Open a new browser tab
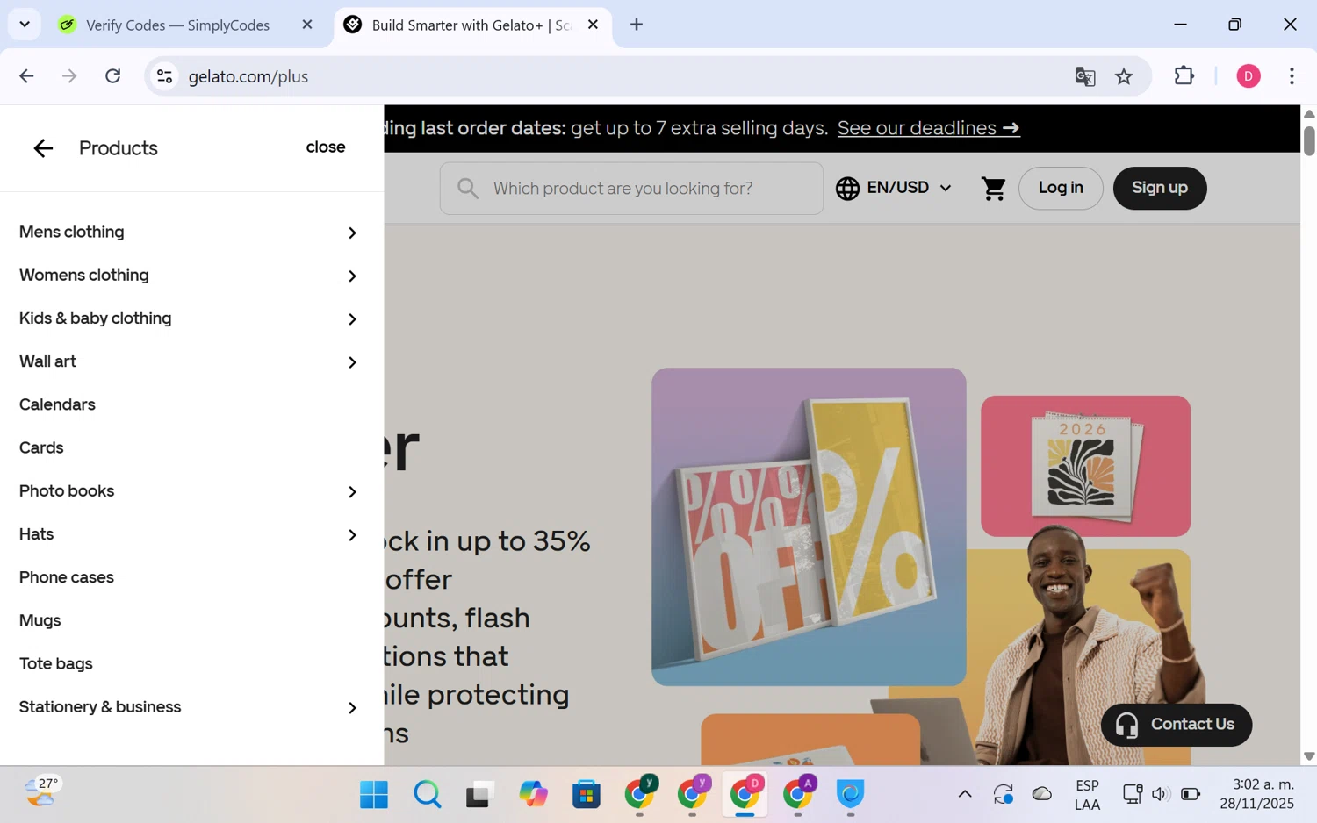Image resolution: width=1317 pixels, height=823 pixels. coord(637,25)
